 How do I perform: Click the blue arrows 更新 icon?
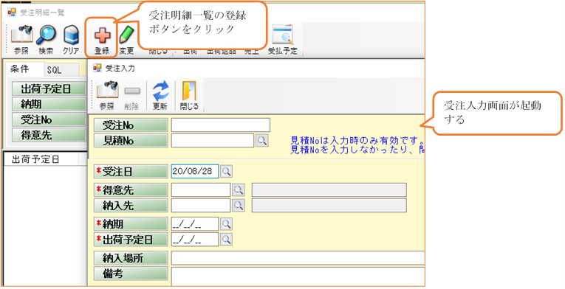(160, 91)
